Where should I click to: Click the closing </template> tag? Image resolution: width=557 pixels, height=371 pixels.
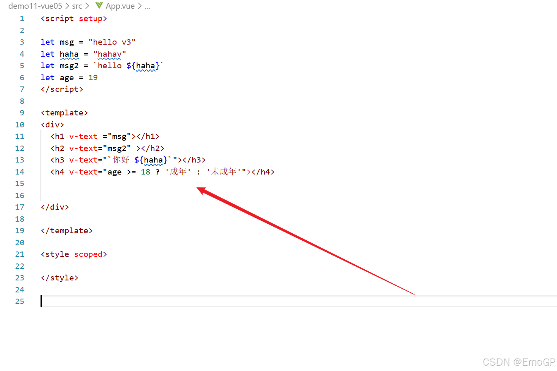click(67, 231)
